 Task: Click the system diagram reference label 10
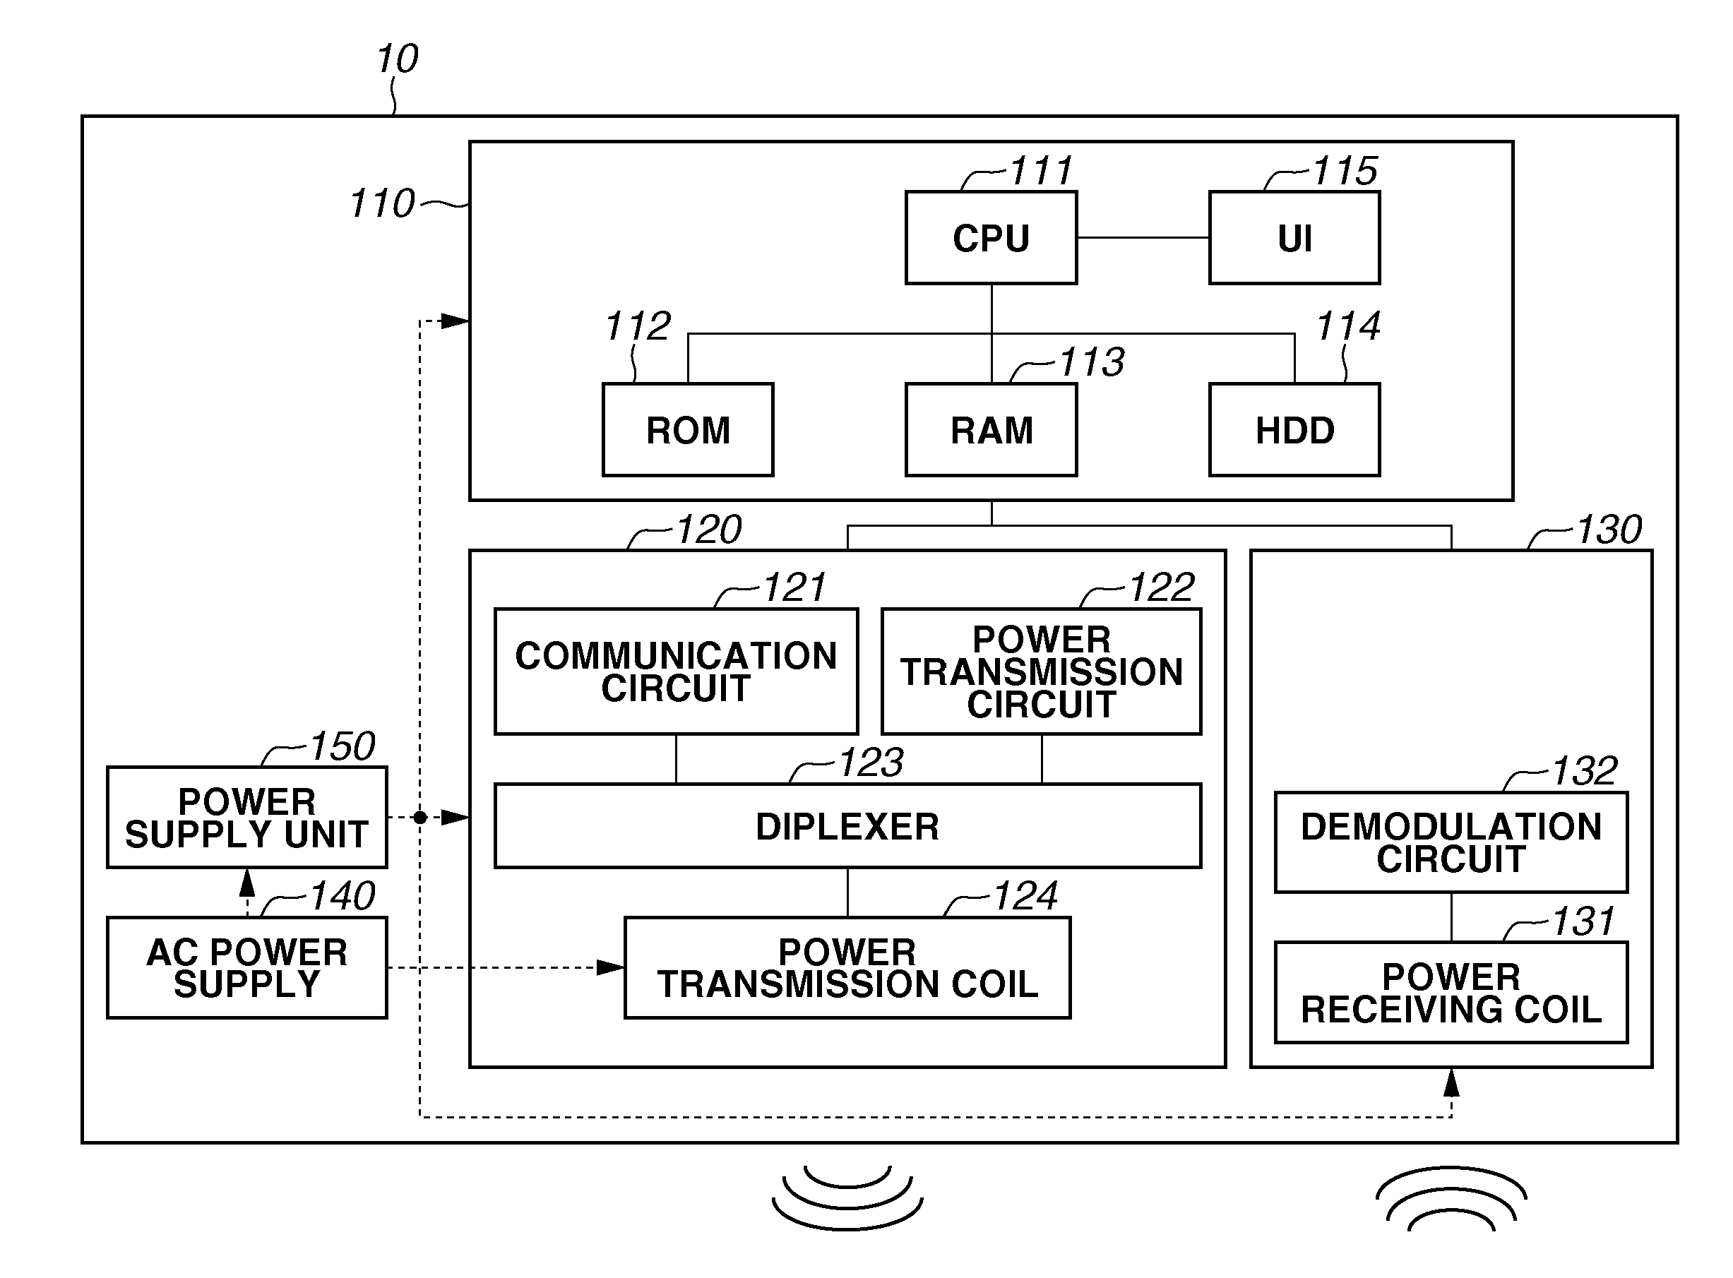pos(398,54)
